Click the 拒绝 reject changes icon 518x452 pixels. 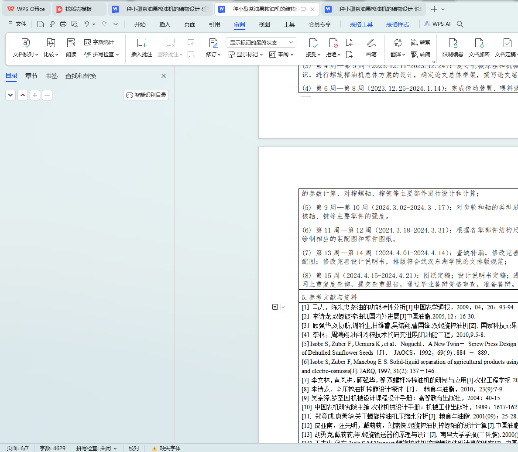pyautogui.click(x=333, y=43)
